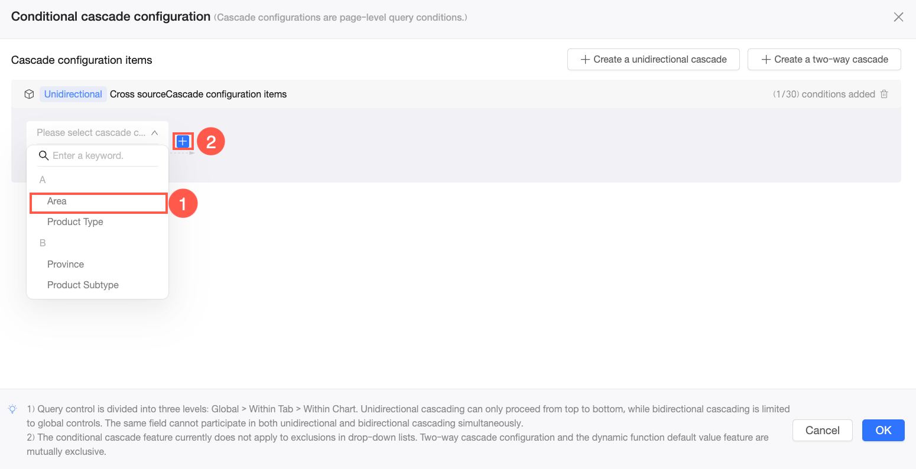Click plus icon in Create two-way cascade
This screenshot has height=469, width=916.
point(766,60)
